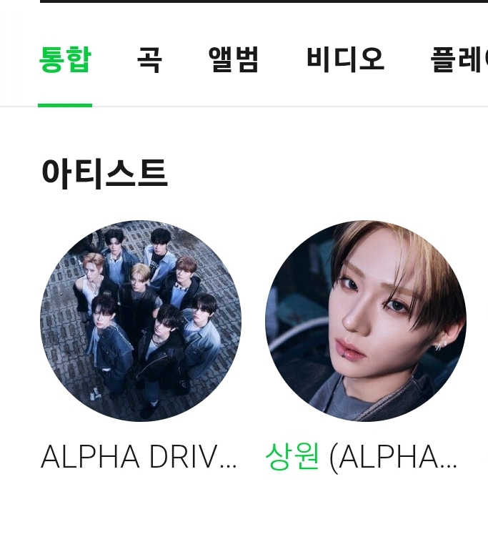Open the 비디오 tab

tap(345, 59)
